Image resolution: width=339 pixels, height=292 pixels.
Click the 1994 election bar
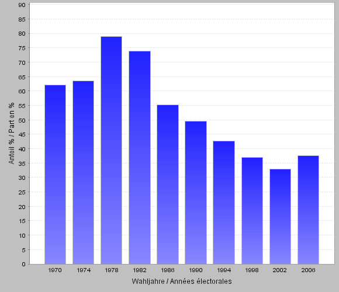(x=224, y=203)
